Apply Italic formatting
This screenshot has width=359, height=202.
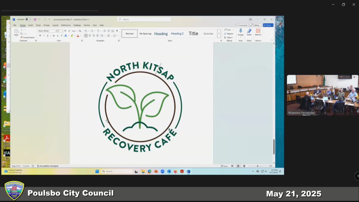pyautogui.click(x=44, y=35)
